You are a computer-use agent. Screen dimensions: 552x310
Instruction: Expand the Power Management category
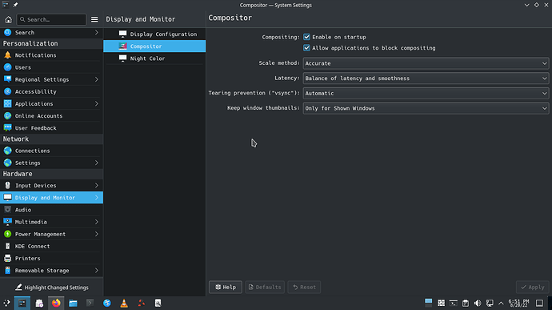pyautogui.click(x=51, y=234)
